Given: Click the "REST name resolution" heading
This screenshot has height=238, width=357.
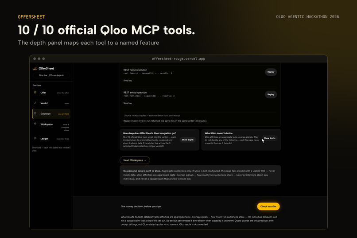Looking at the screenshot, I should pyautogui.click(x=135, y=70).
